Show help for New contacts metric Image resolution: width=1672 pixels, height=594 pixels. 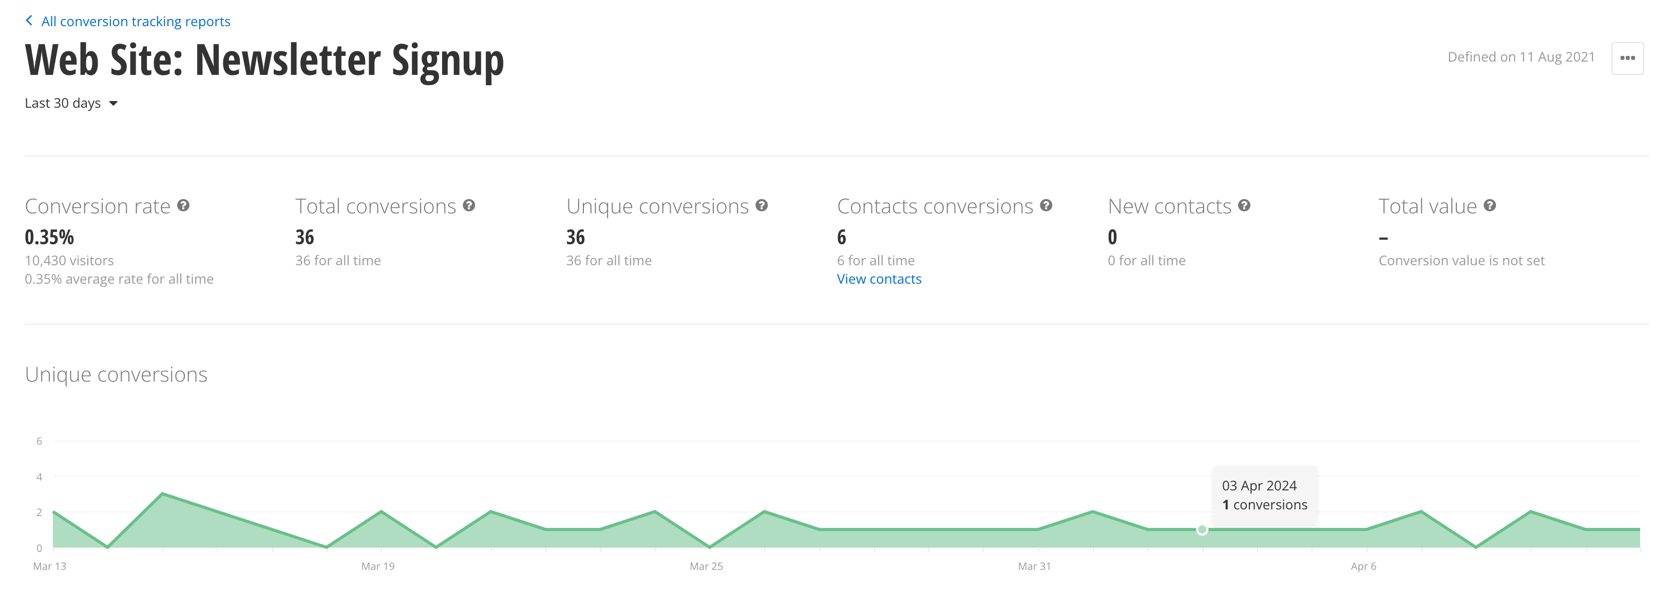(1244, 206)
